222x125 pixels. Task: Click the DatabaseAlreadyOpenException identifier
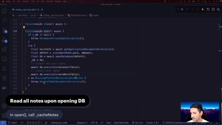point(60,39)
